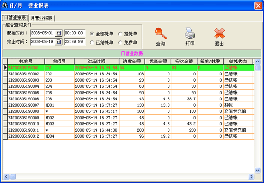
Task: Click the red X 退出 icon
Action: [219, 33]
